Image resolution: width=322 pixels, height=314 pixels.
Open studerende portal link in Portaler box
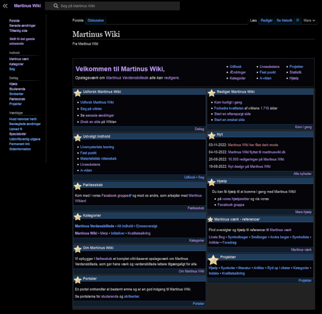pos(110,296)
